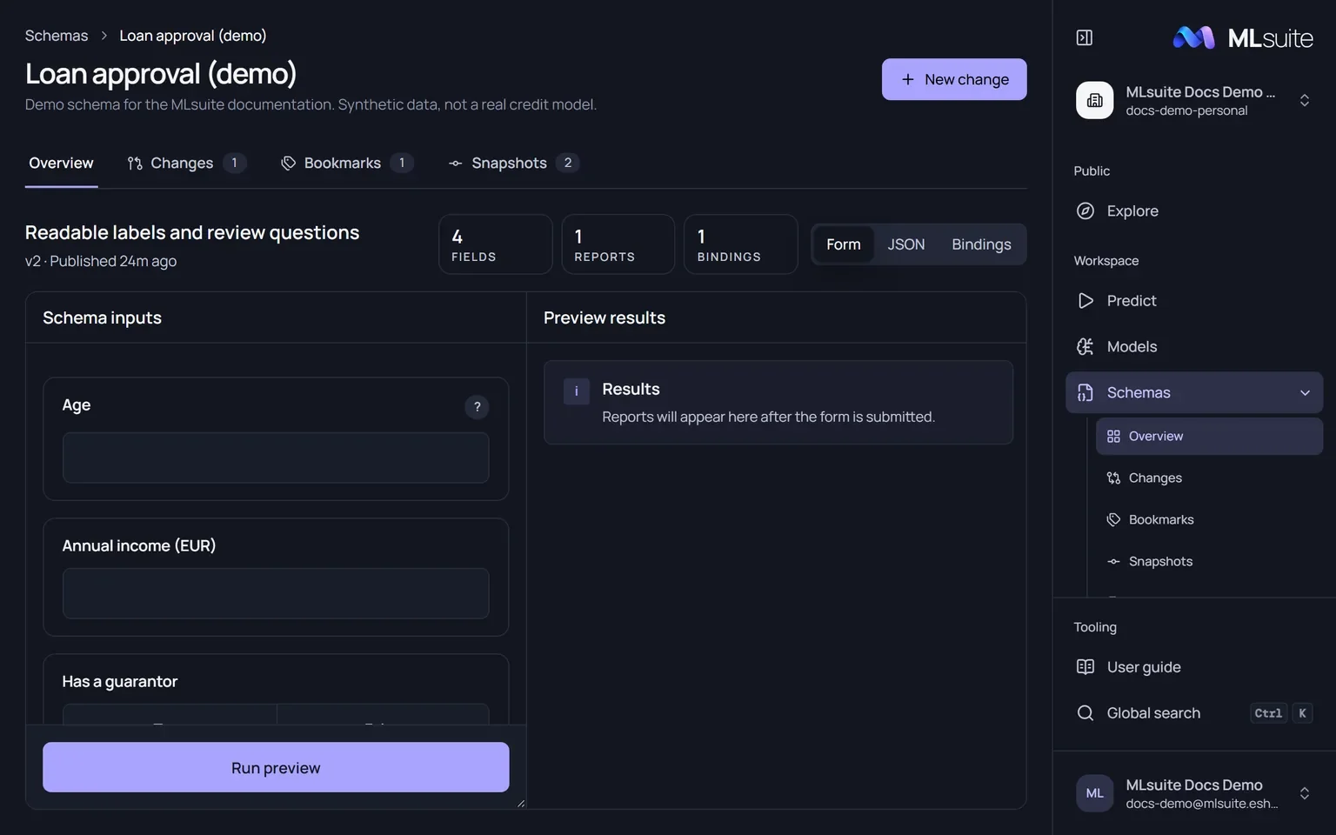Switch view to JSON
The height and width of the screenshot is (835, 1336).
point(905,244)
